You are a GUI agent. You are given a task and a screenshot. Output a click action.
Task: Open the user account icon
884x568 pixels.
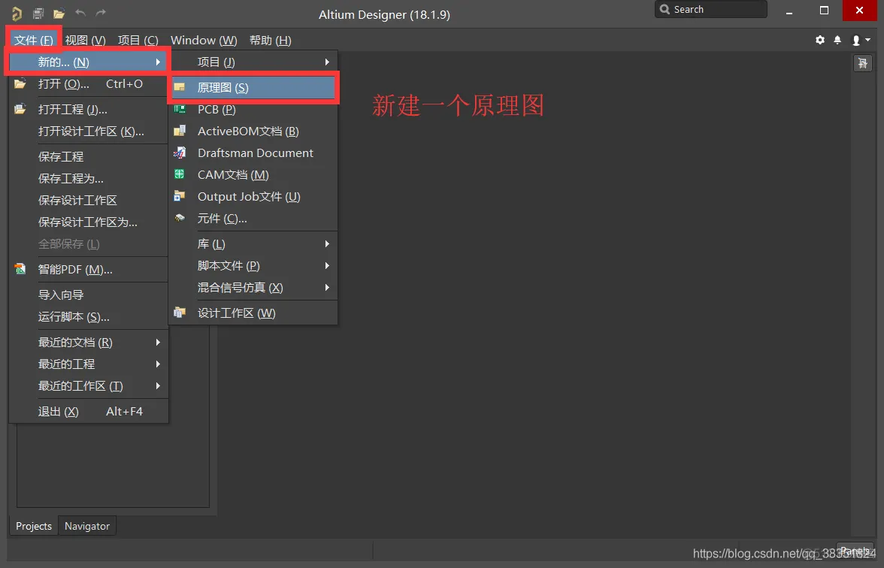point(856,40)
